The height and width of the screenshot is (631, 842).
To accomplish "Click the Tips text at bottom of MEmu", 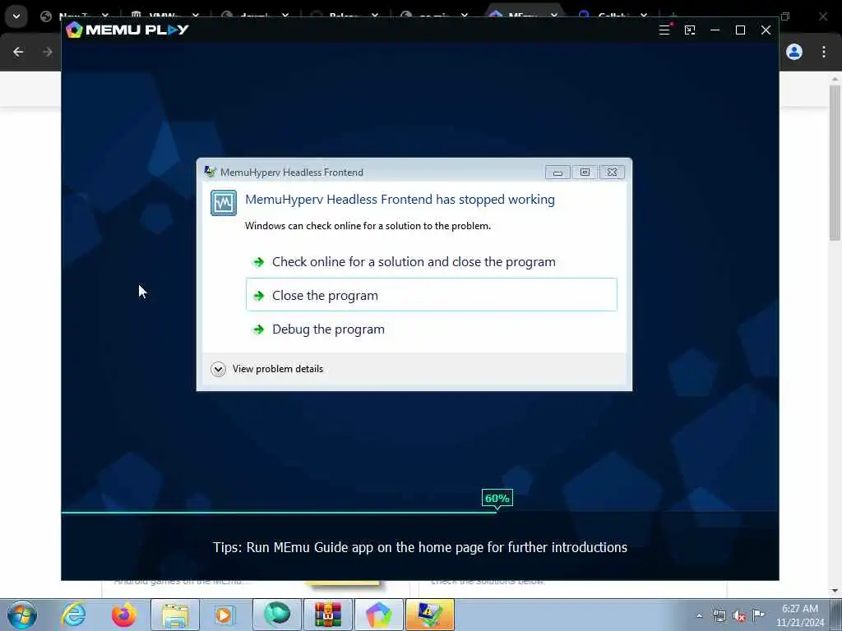I will tap(420, 547).
